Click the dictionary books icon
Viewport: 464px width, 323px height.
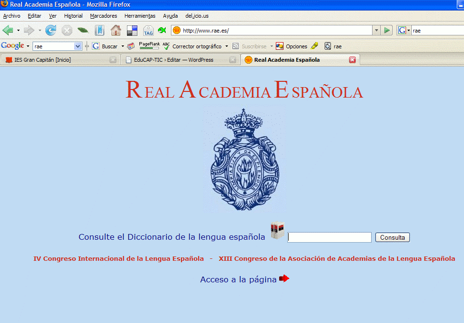(x=278, y=230)
